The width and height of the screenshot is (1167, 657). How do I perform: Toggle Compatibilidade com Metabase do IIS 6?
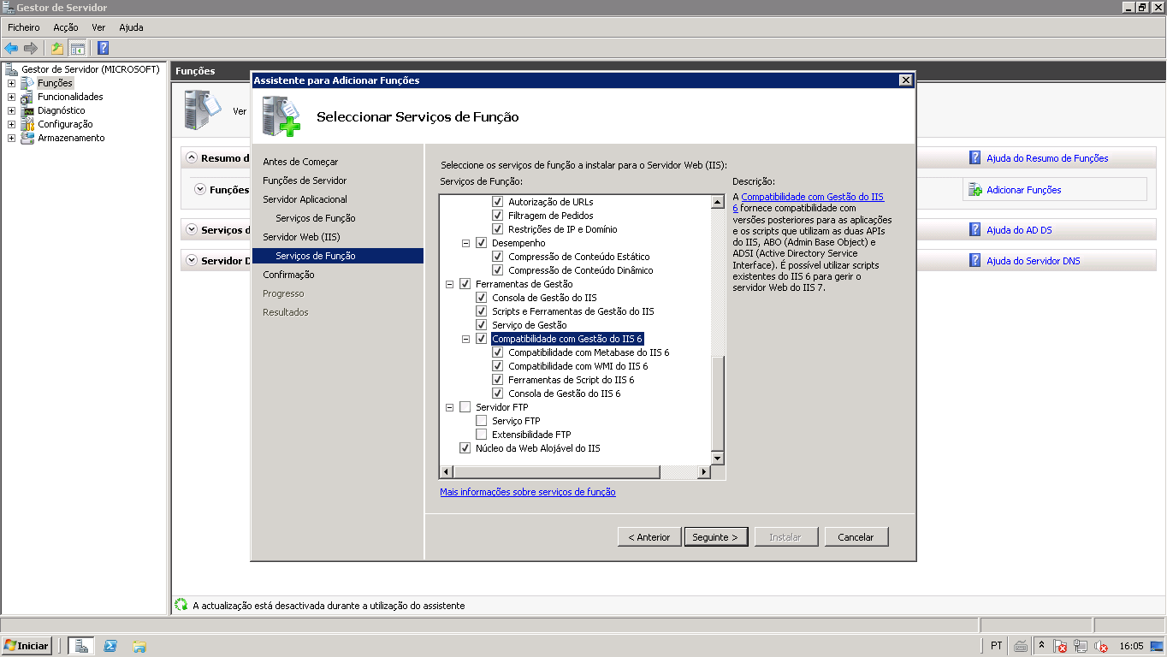point(497,352)
